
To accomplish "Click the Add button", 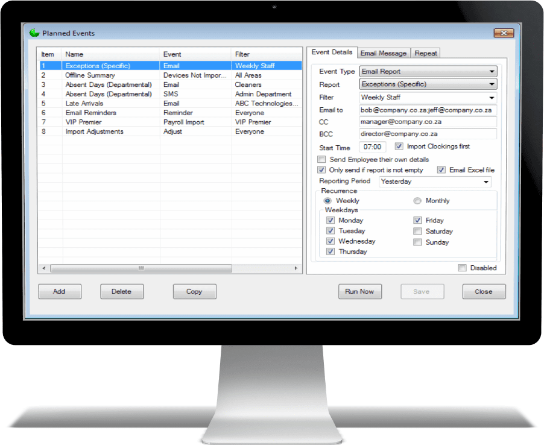I will [x=59, y=292].
